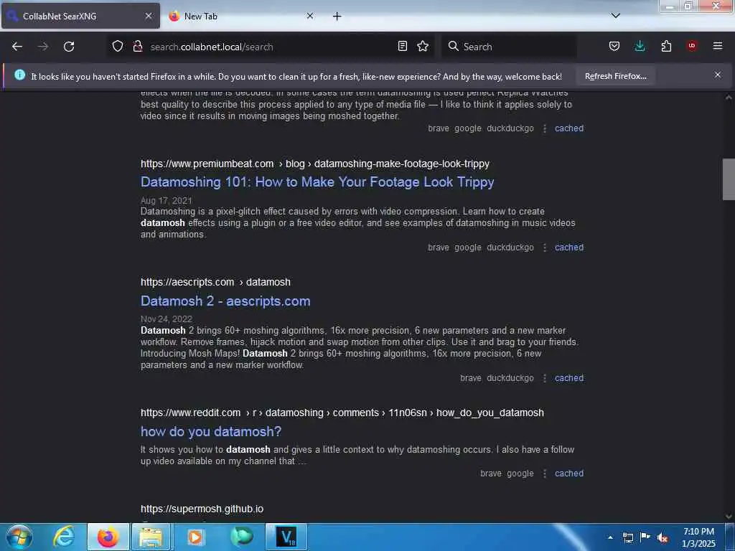The height and width of the screenshot is (551, 735).
Task: Open the Vegas Pro 18 taskbar icon
Action: pyautogui.click(x=286, y=537)
